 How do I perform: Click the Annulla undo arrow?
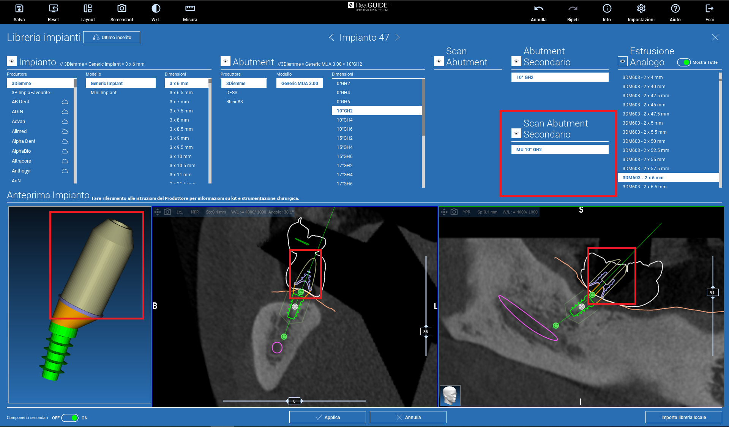(538, 9)
